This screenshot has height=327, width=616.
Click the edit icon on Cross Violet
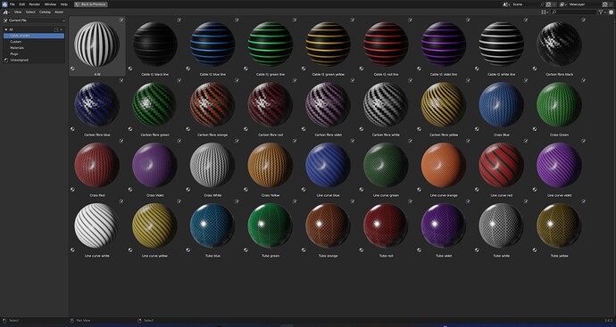tap(179, 141)
